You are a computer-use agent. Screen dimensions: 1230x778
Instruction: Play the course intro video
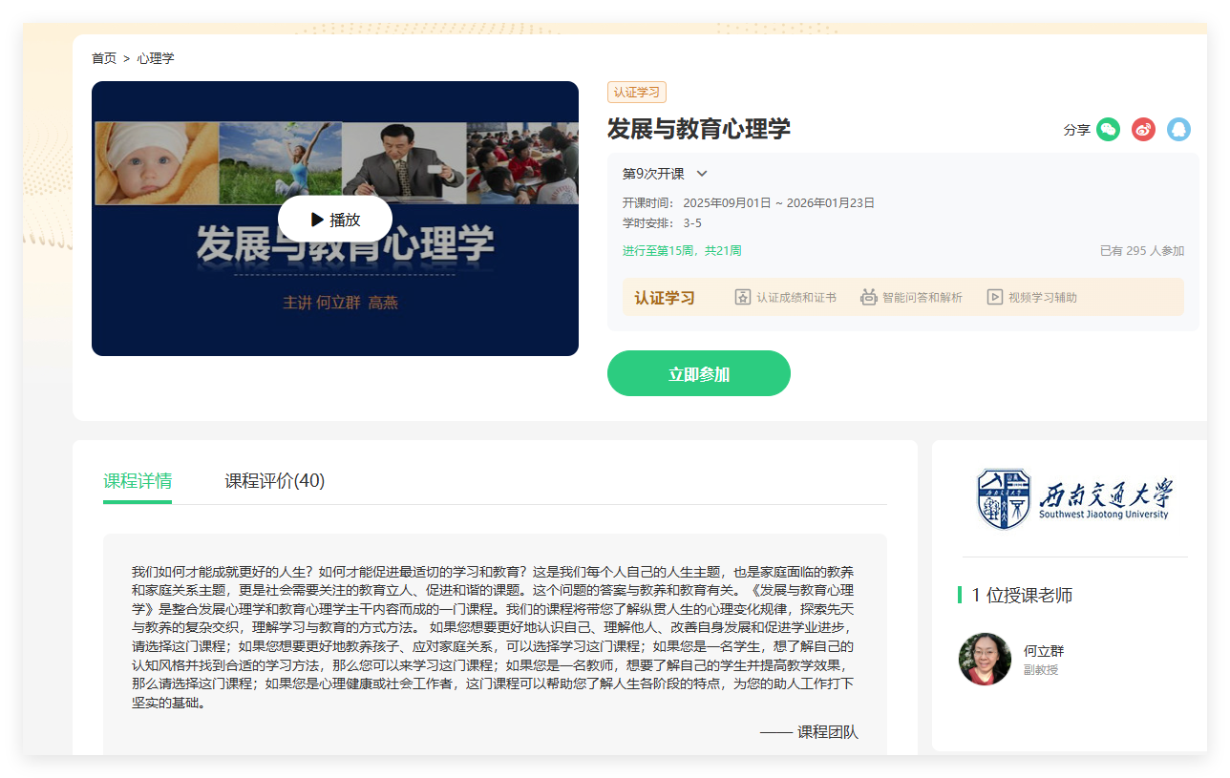click(x=335, y=220)
